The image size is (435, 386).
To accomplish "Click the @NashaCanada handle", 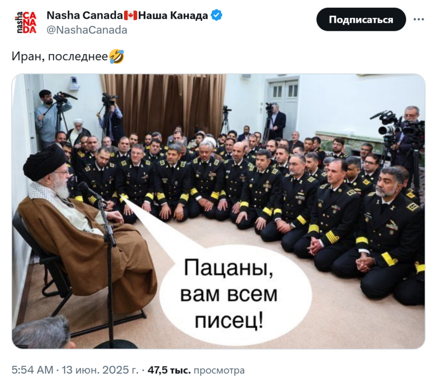I will pyautogui.click(x=87, y=30).
